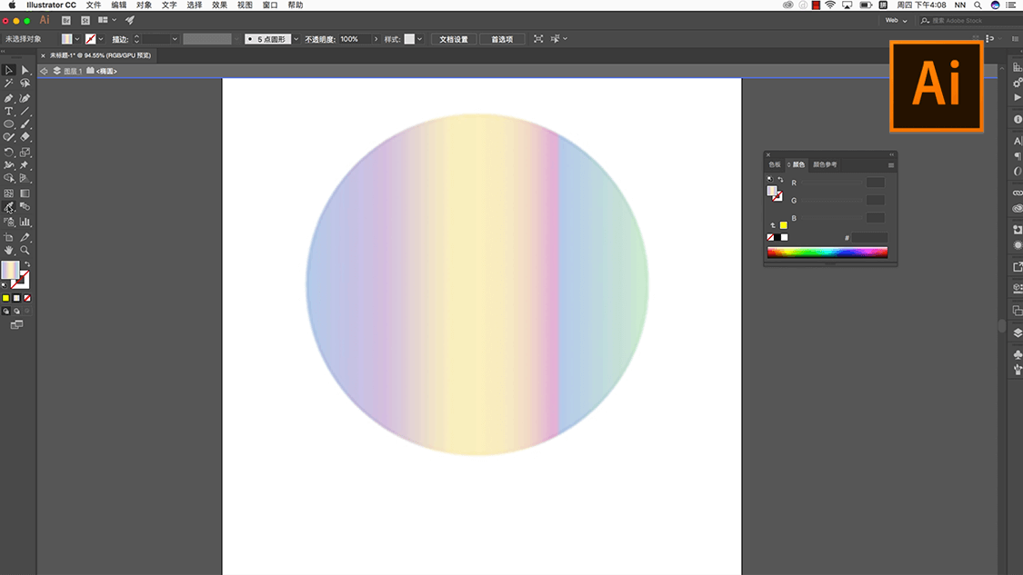Swap fill and stroke in toolbar
The image size is (1023, 575).
(26, 264)
